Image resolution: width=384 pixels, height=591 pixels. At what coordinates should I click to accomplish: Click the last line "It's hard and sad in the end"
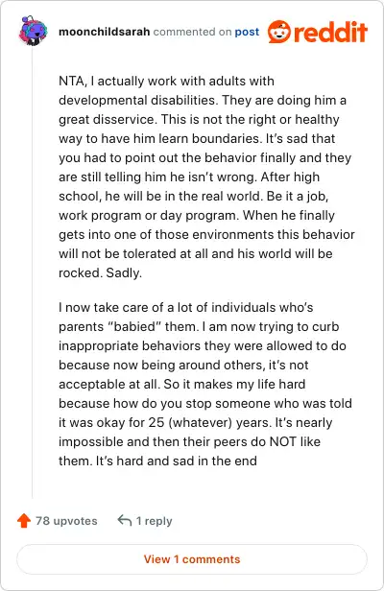177,461
